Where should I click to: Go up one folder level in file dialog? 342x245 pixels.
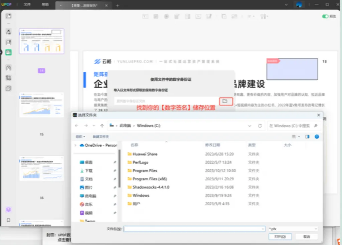102,126
